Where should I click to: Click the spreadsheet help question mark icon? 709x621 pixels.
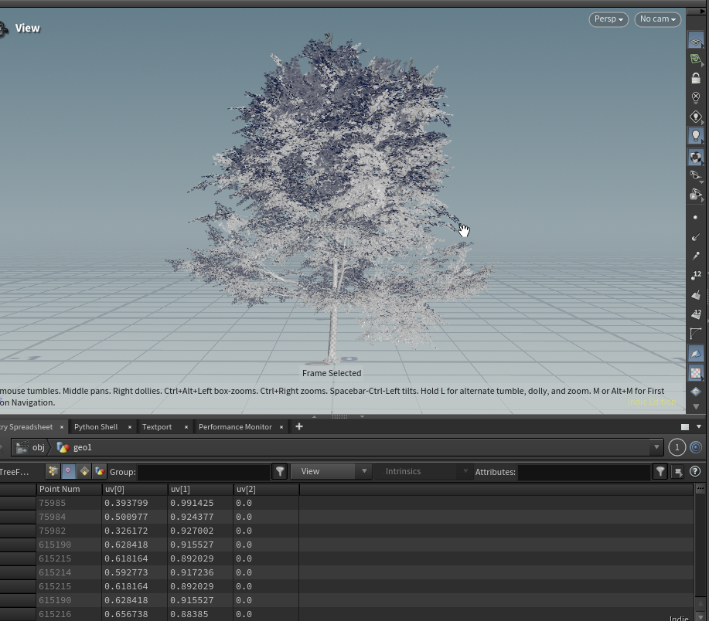[694, 471]
